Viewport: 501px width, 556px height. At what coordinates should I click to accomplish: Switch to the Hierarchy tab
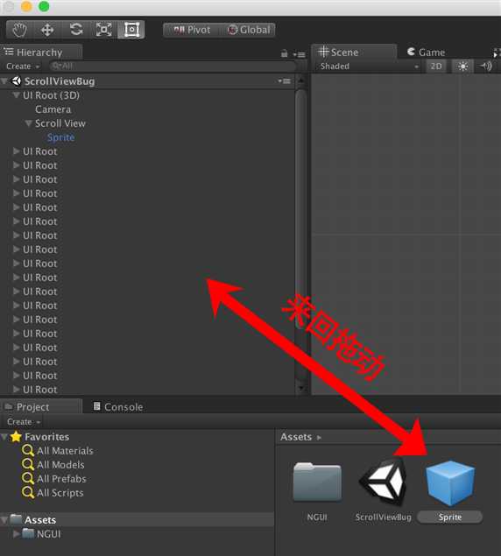click(x=41, y=53)
